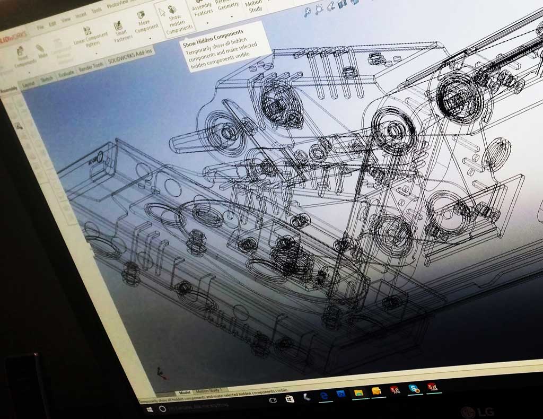Viewport: 543px width, 419px height.
Task: Open the Insert menu
Action: point(81,15)
